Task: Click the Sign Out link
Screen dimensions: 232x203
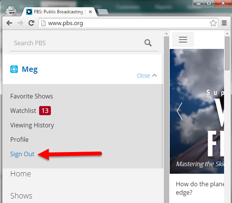Action: 22,154
